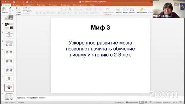Expand the Рисунок dropdown arrow
The height and width of the screenshot is (104, 185).
[121, 9]
